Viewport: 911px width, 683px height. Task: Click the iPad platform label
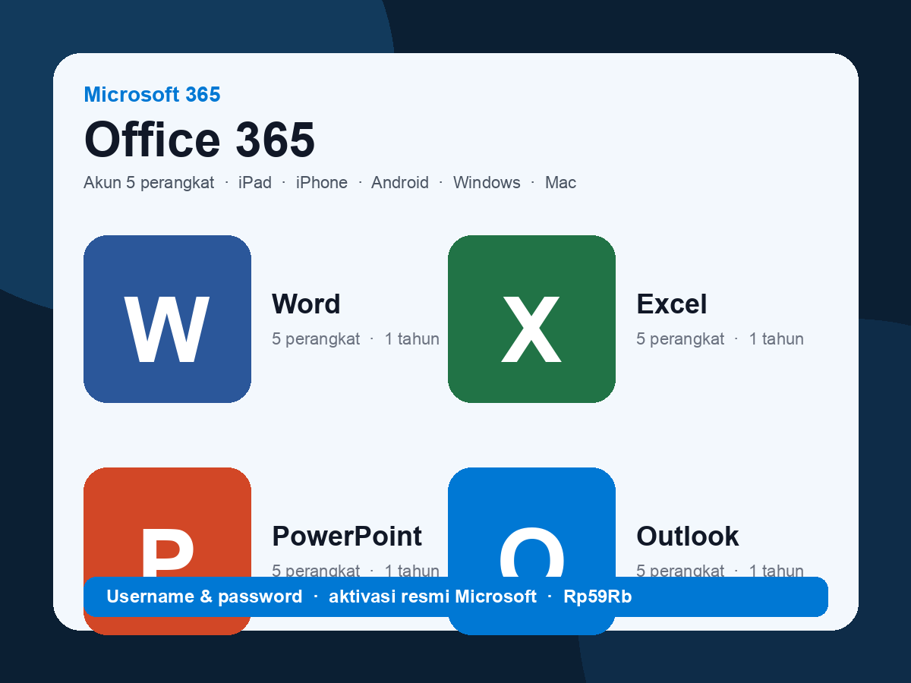pyautogui.click(x=255, y=183)
